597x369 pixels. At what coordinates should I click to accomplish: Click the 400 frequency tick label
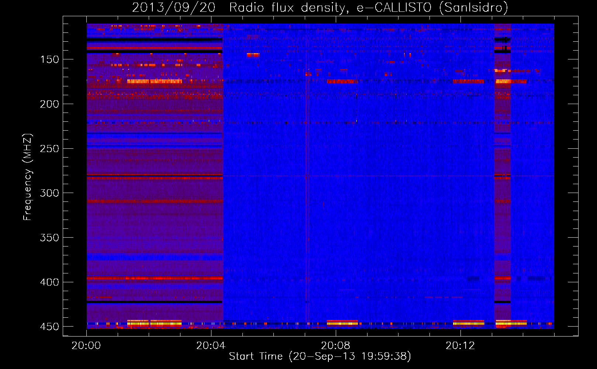pyautogui.click(x=49, y=282)
